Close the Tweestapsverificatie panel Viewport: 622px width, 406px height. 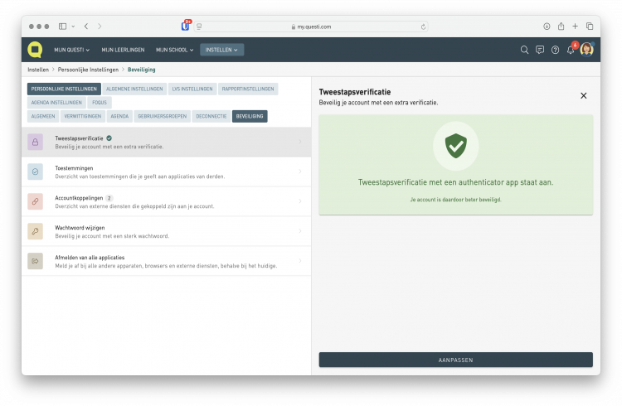pyautogui.click(x=584, y=95)
